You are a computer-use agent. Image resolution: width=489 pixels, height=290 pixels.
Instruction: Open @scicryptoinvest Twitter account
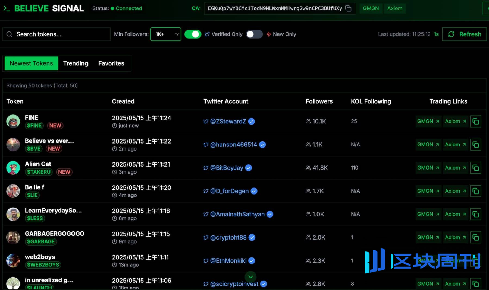(x=234, y=284)
